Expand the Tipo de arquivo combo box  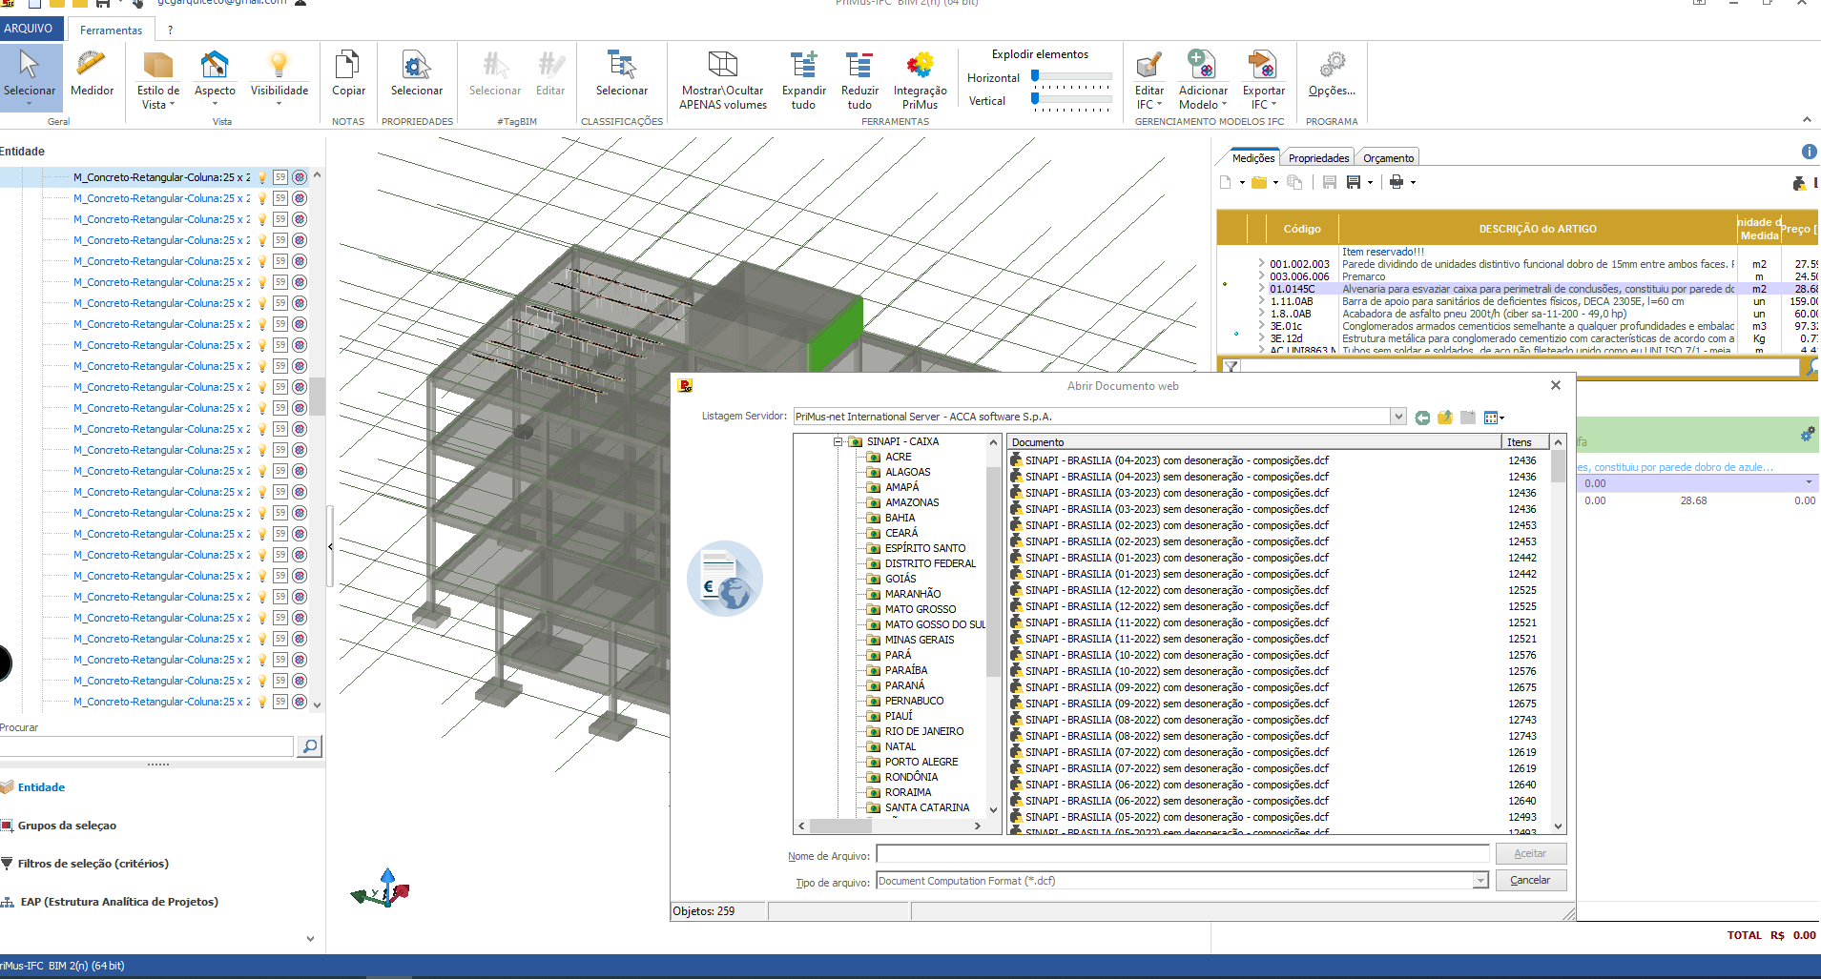[1480, 881]
